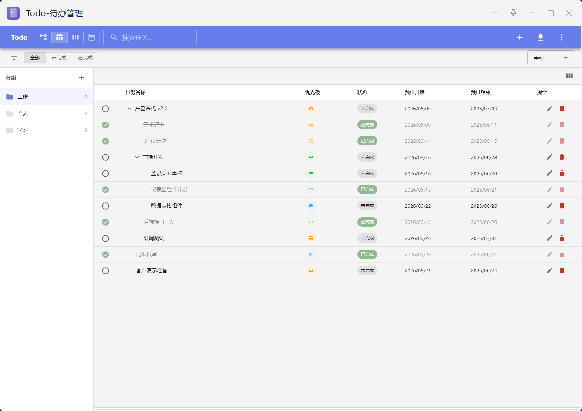This screenshot has height=411, width=582.
Task: Edit the 数据表格组件 task
Action: click(x=550, y=206)
